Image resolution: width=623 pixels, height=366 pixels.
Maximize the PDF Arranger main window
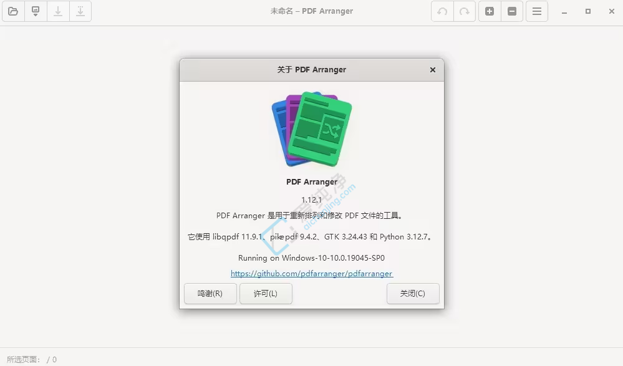[588, 11]
